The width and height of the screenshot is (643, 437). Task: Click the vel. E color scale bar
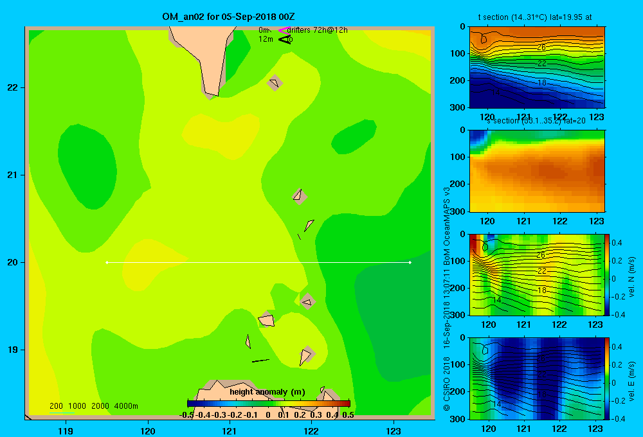coord(607,379)
